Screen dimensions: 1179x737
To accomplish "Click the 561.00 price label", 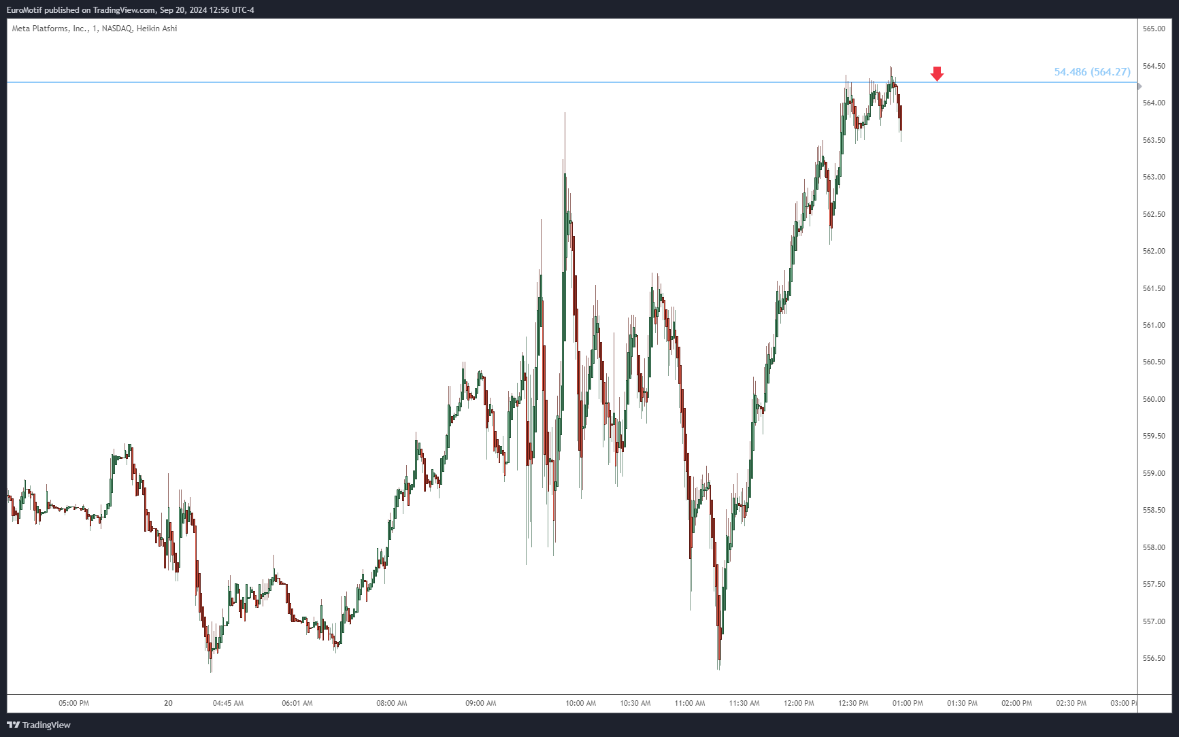I will (x=1154, y=325).
